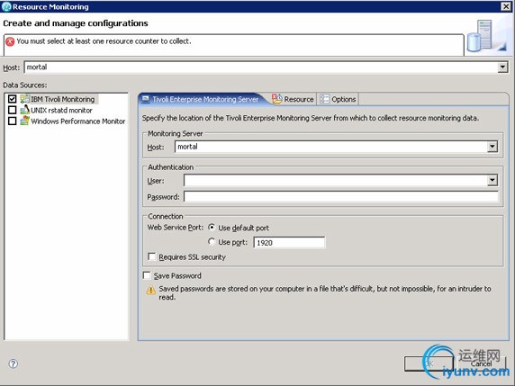
Task: Select Use port radio button
Action: tap(212, 241)
